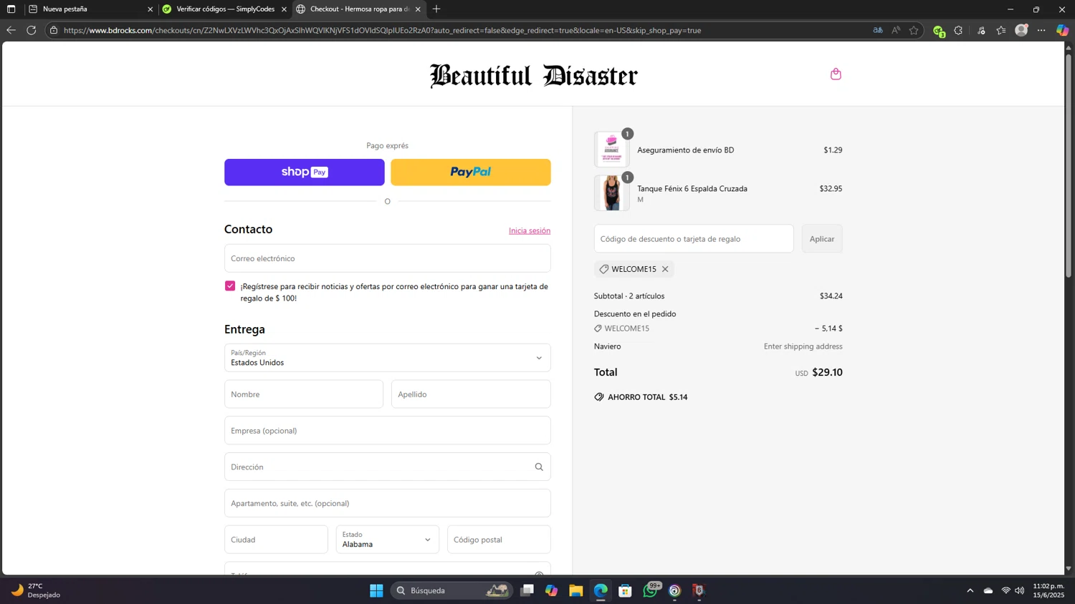
Task: Open Microsoft Edge from taskbar
Action: (601, 590)
